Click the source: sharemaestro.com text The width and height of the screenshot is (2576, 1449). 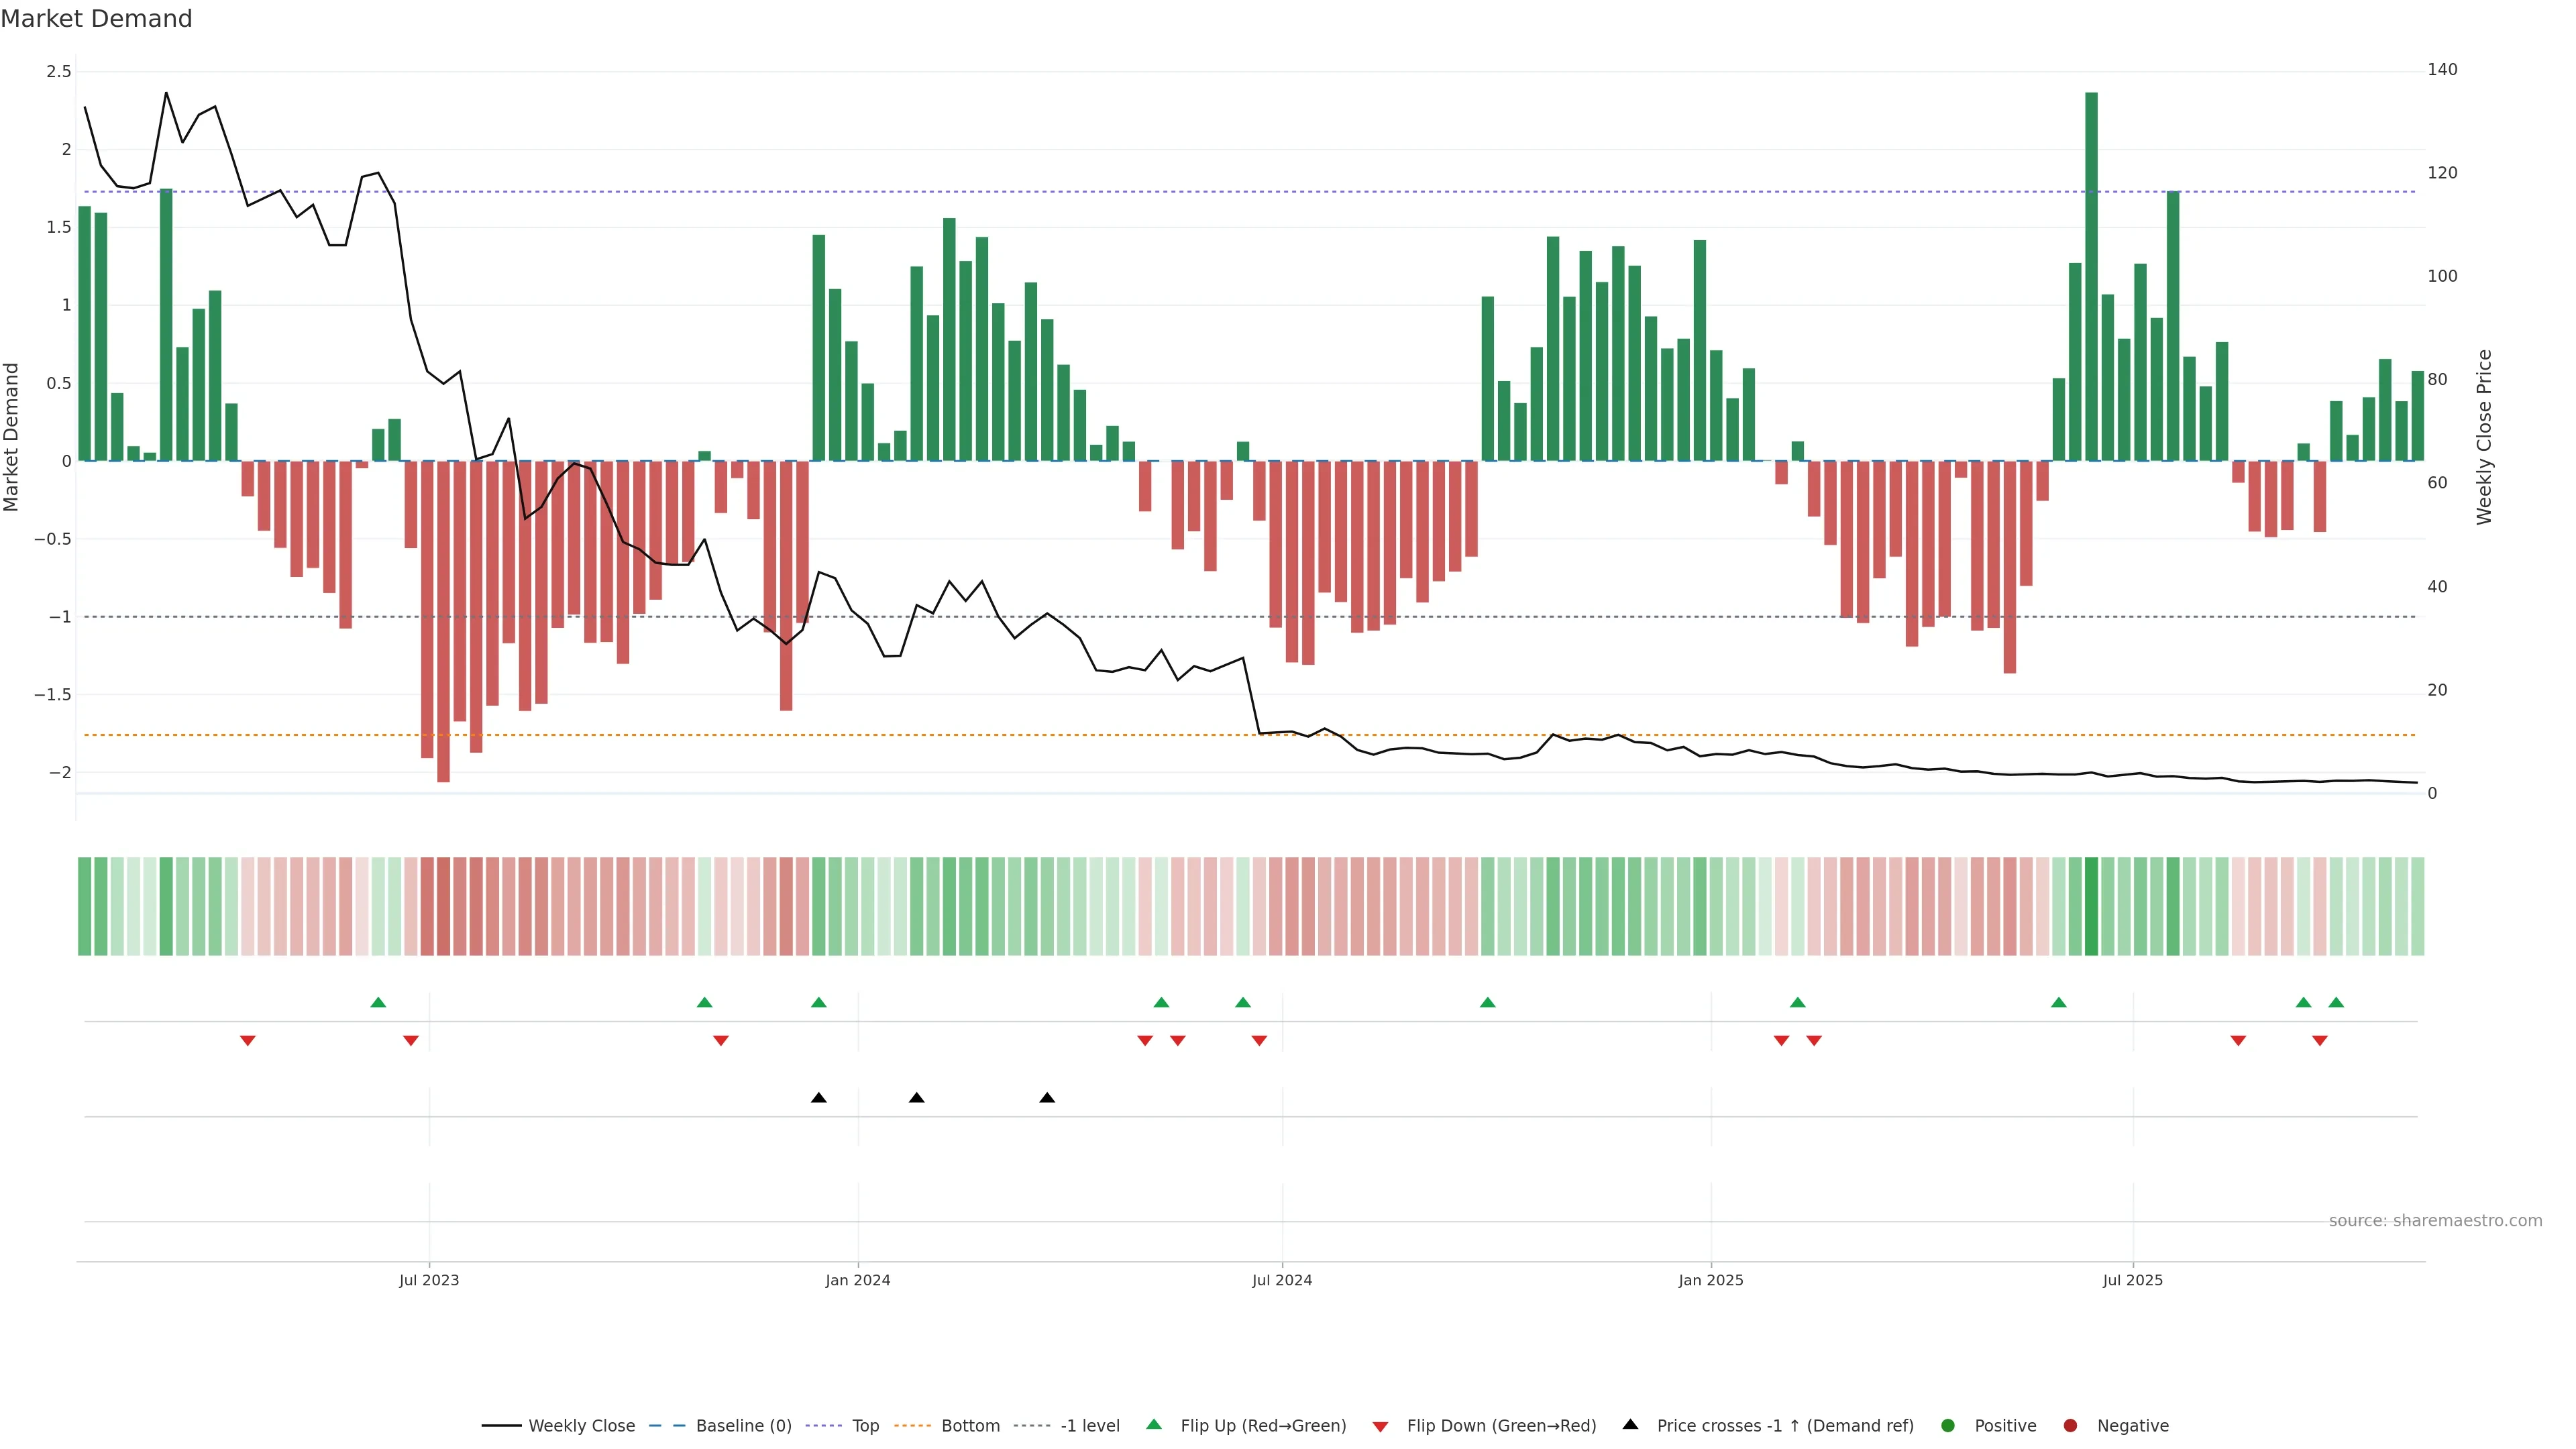coord(2435,1221)
